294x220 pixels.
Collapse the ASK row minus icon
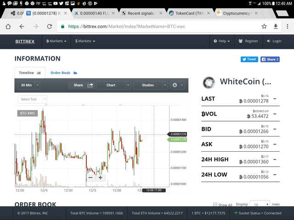[x=275, y=144]
